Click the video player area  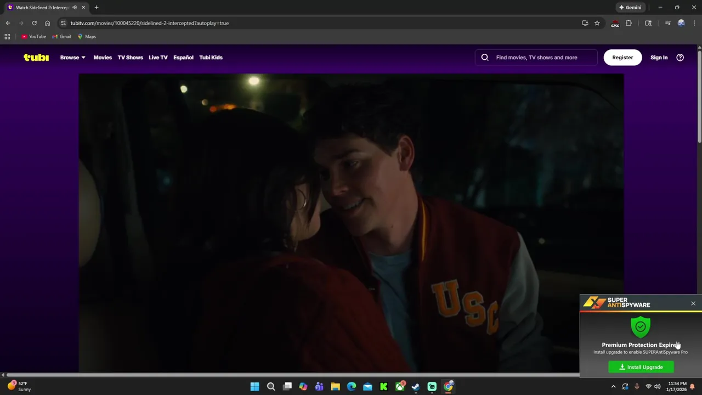(x=351, y=223)
